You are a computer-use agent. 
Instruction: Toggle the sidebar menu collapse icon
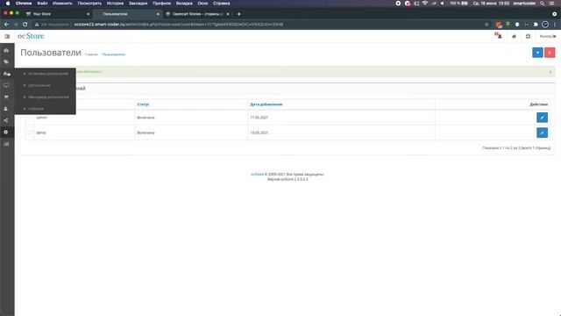(7, 36)
